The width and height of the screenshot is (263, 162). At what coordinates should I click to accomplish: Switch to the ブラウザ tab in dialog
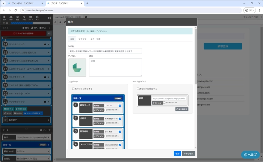pyautogui.click(x=82, y=39)
